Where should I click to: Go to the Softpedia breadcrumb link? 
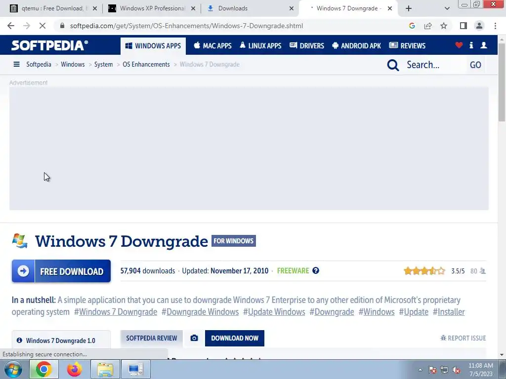click(39, 65)
